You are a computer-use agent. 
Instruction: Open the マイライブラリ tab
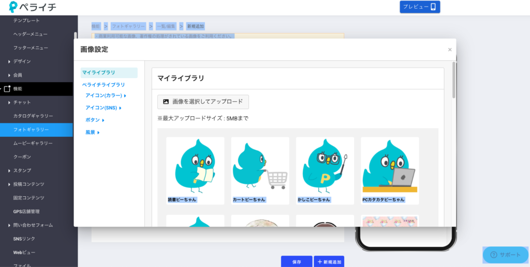99,73
